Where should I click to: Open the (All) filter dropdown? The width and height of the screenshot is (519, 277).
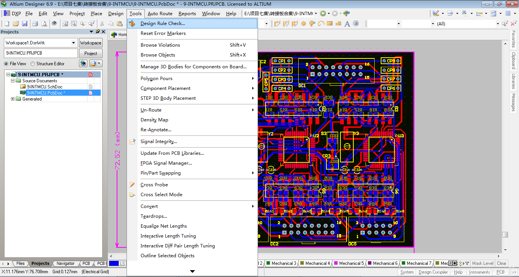coord(498,24)
